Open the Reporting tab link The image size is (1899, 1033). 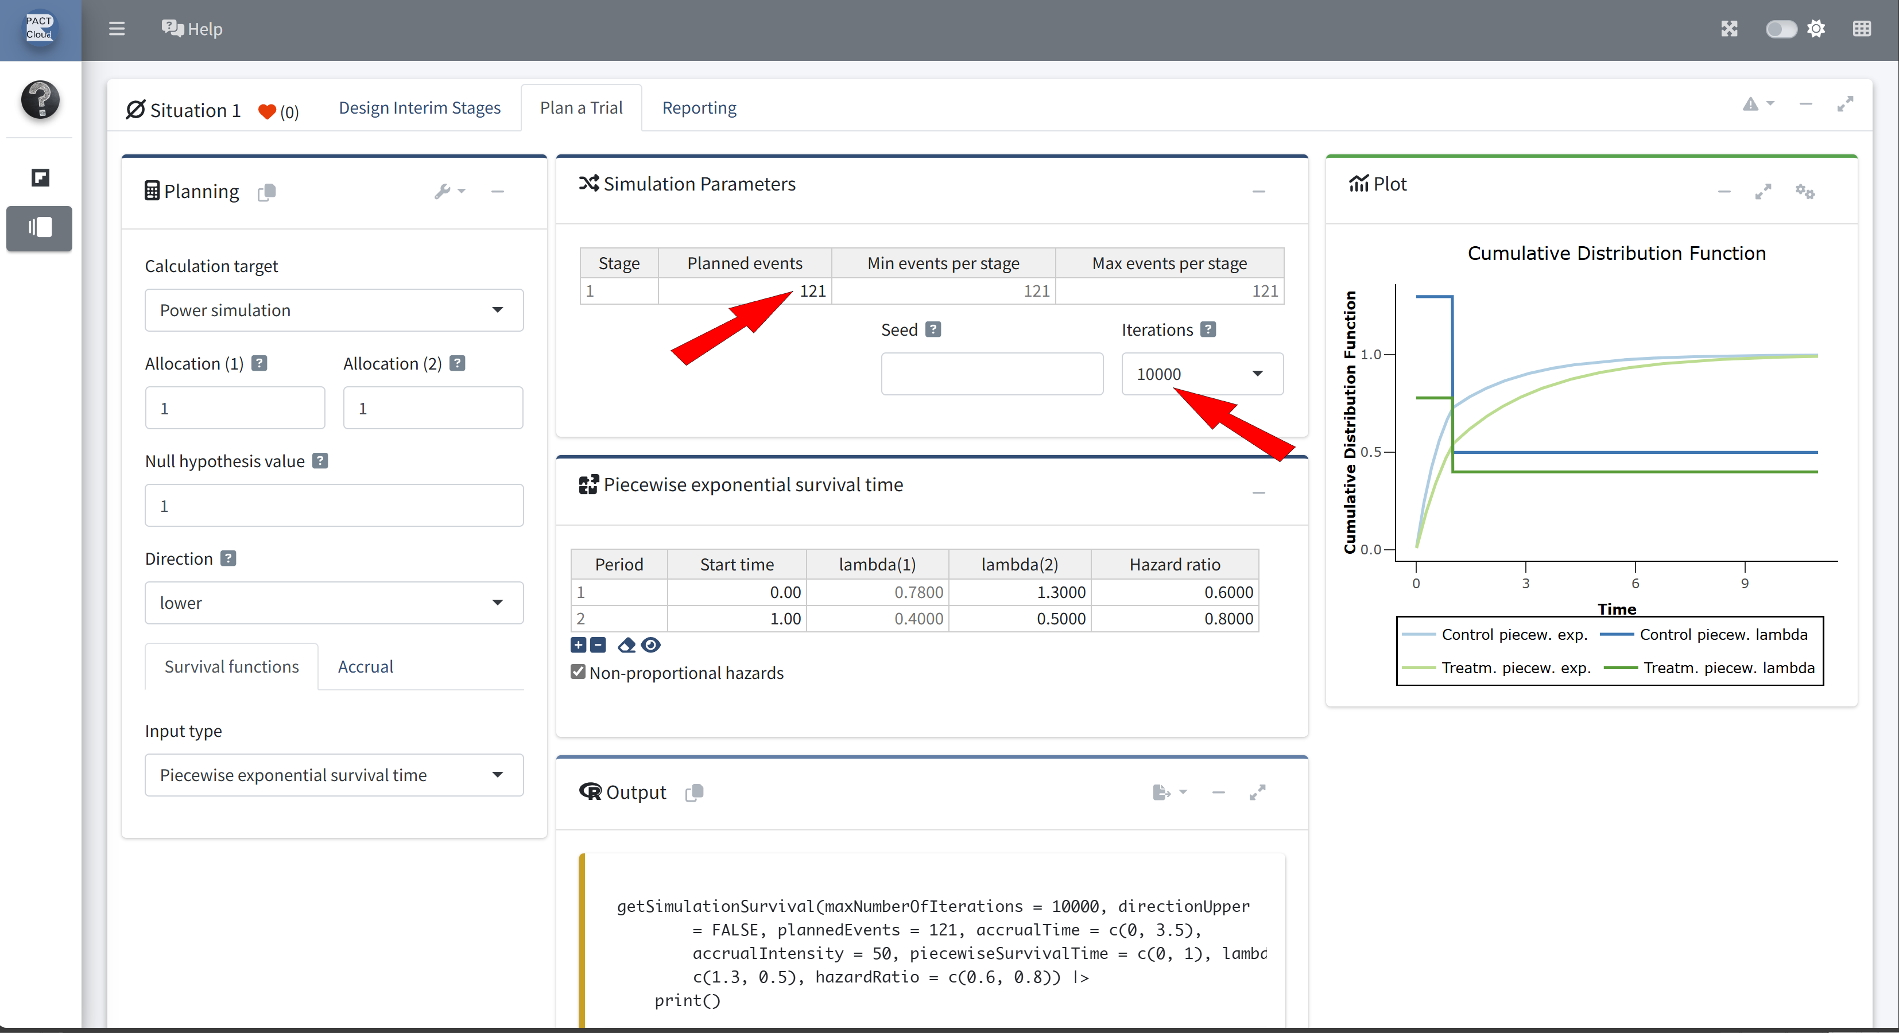click(x=699, y=107)
